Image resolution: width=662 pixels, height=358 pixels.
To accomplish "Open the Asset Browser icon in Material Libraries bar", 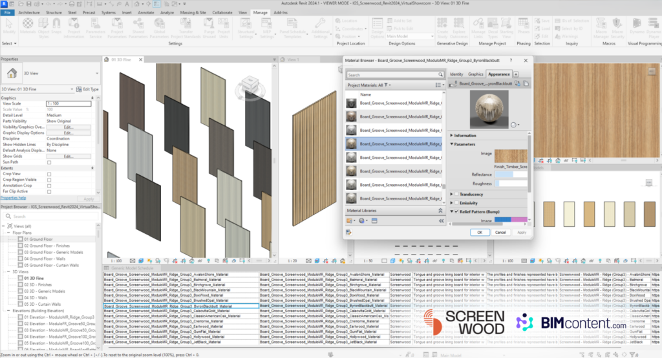I will click(374, 221).
